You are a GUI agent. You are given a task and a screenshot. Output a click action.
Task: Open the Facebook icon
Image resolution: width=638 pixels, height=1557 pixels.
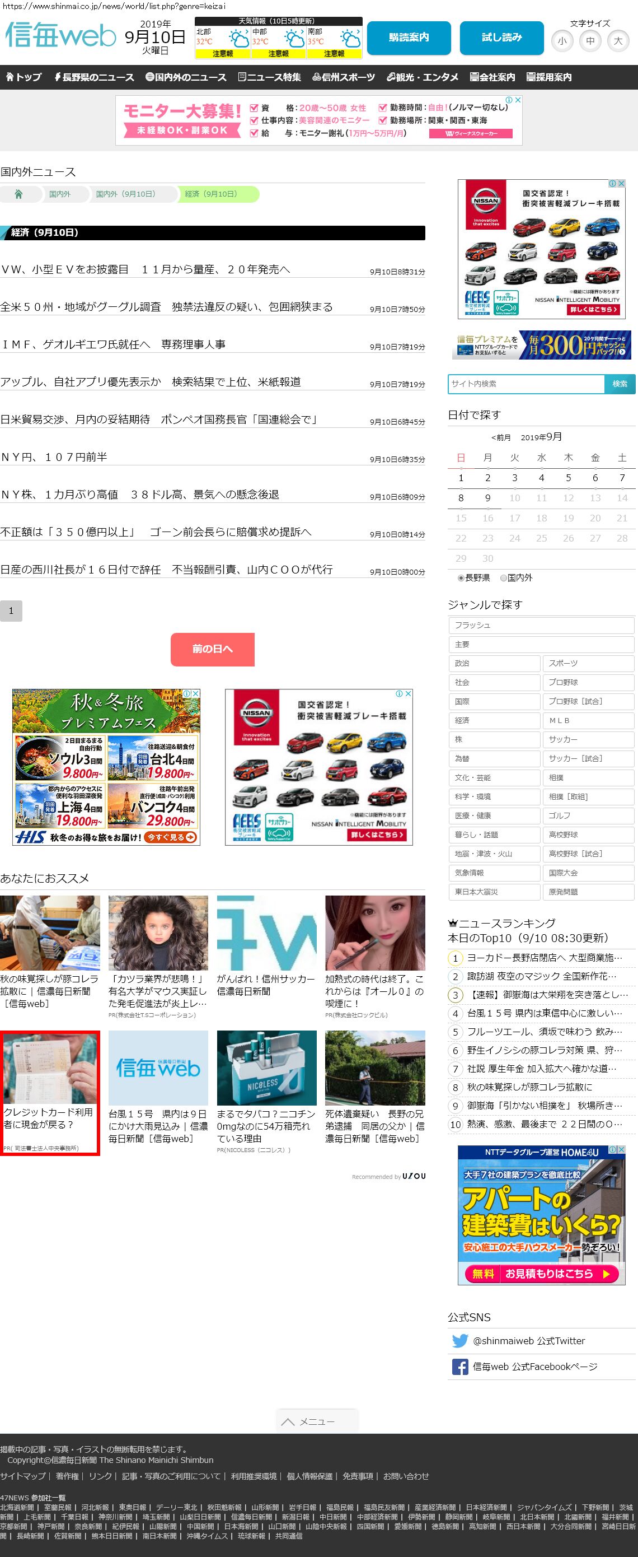(x=461, y=1367)
